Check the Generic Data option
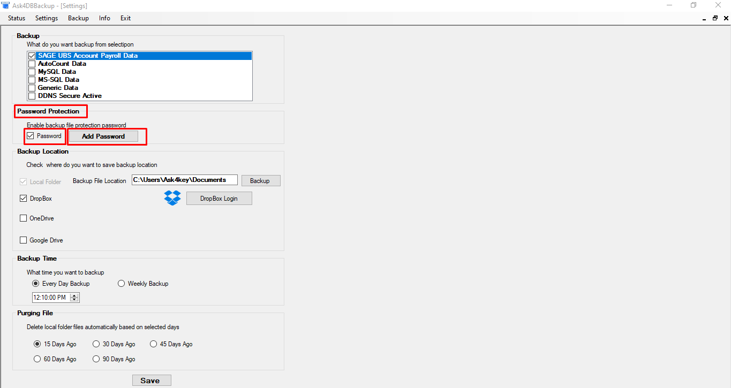This screenshot has width=731, height=388. [32, 88]
